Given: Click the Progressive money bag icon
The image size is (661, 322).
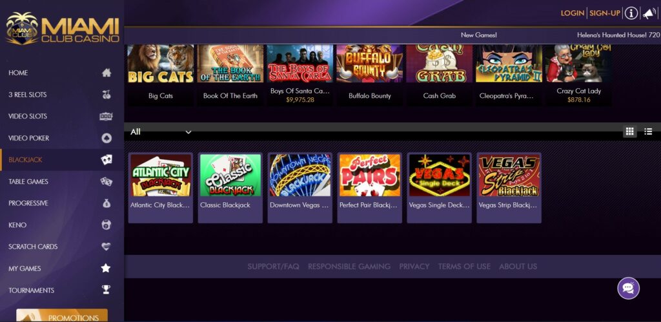Looking at the screenshot, I should click(107, 203).
